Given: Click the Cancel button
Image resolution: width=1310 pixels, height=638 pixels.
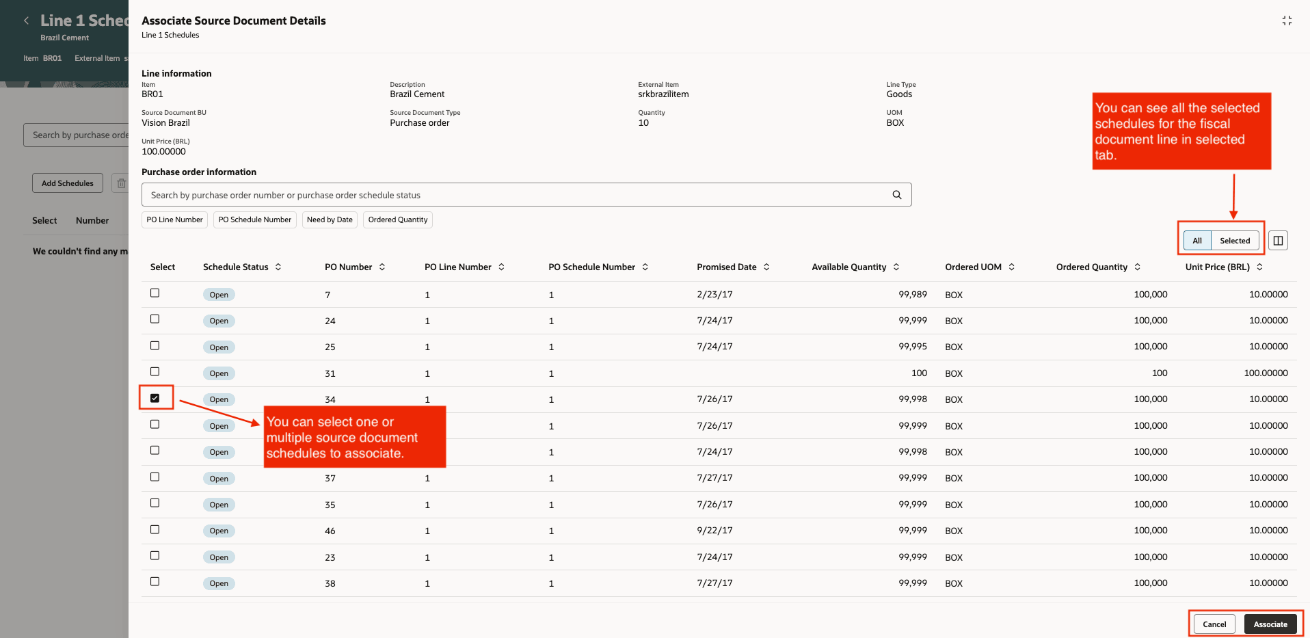Looking at the screenshot, I should [1214, 624].
